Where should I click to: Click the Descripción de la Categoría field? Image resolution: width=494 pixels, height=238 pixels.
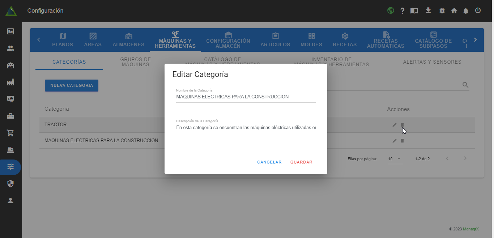tap(246, 127)
